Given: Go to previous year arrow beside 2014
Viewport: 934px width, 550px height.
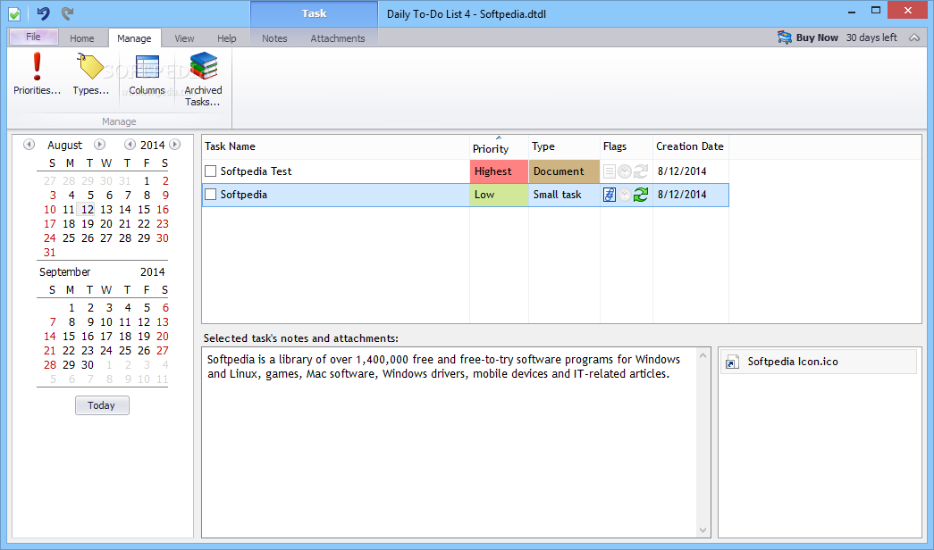Looking at the screenshot, I should click(130, 145).
